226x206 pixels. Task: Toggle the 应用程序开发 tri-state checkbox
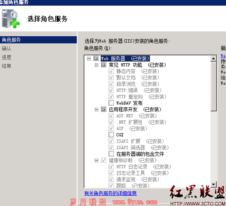pos(104,109)
